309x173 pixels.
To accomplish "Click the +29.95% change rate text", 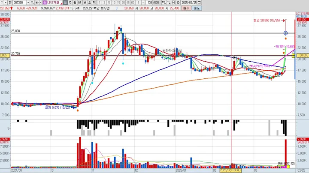I will (31, 8).
